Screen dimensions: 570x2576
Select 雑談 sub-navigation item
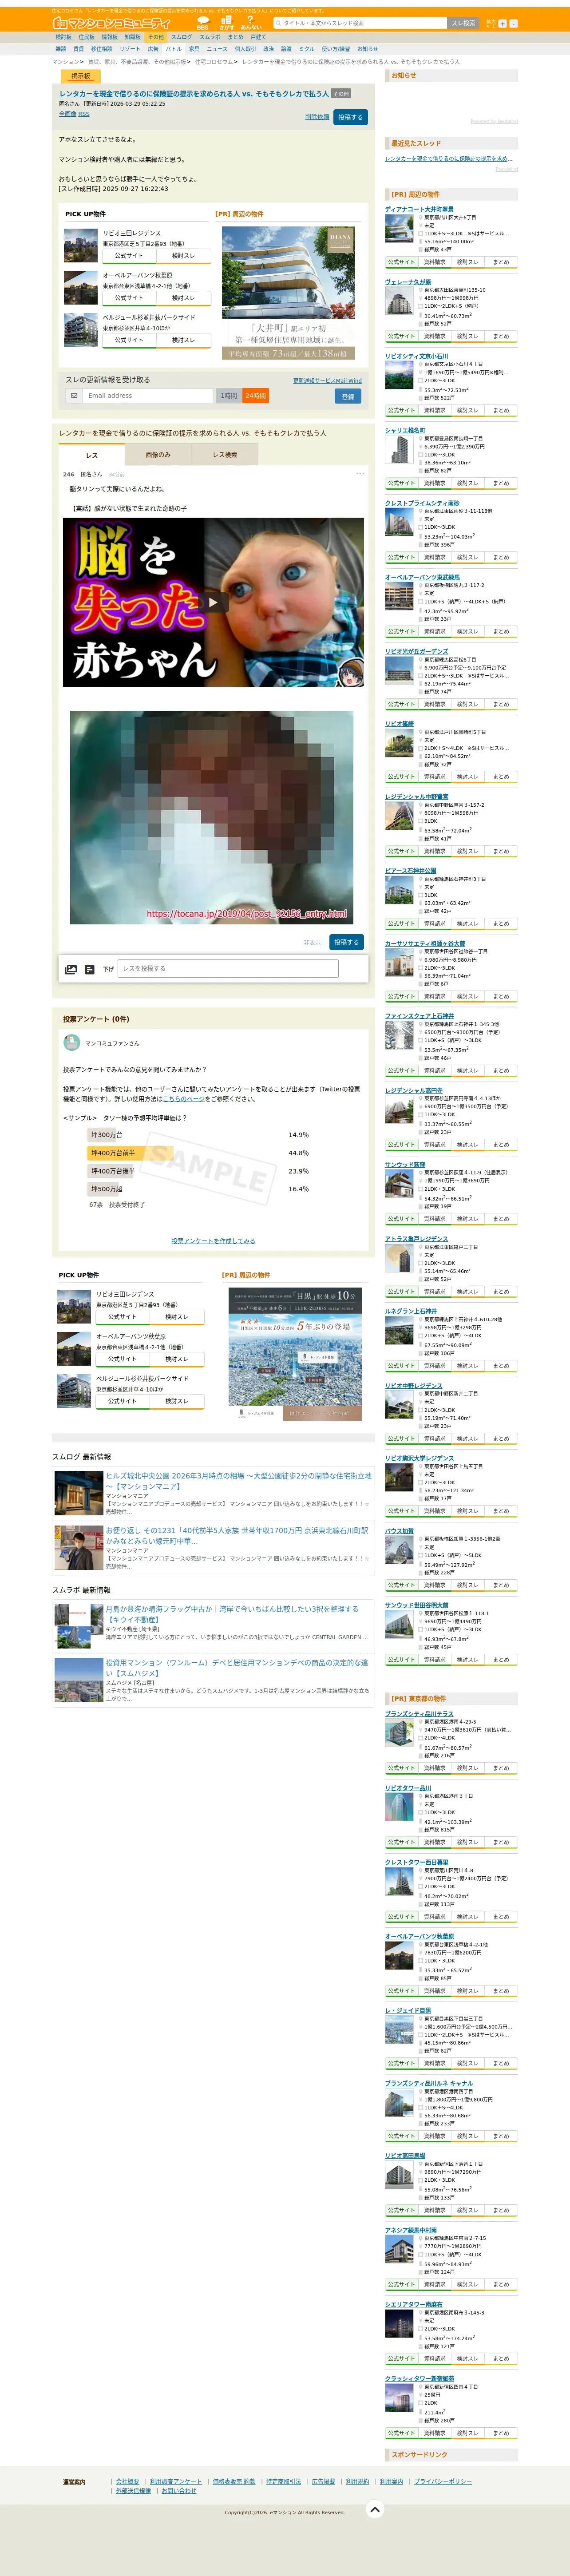tap(61, 48)
